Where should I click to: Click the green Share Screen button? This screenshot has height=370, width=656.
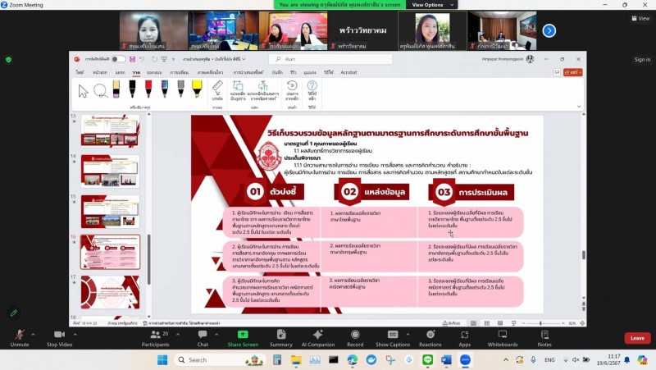coord(243,338)
